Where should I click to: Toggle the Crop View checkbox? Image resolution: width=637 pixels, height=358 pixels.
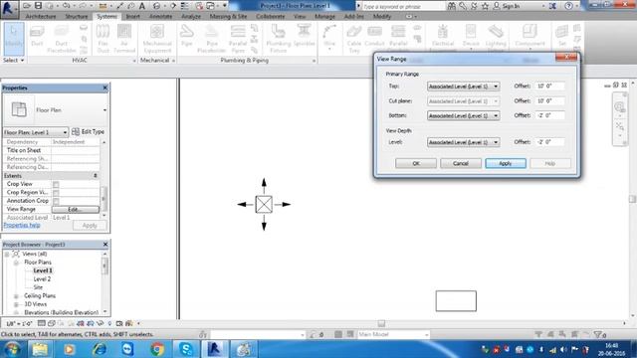pyautogui.click(x=56, y=185)
